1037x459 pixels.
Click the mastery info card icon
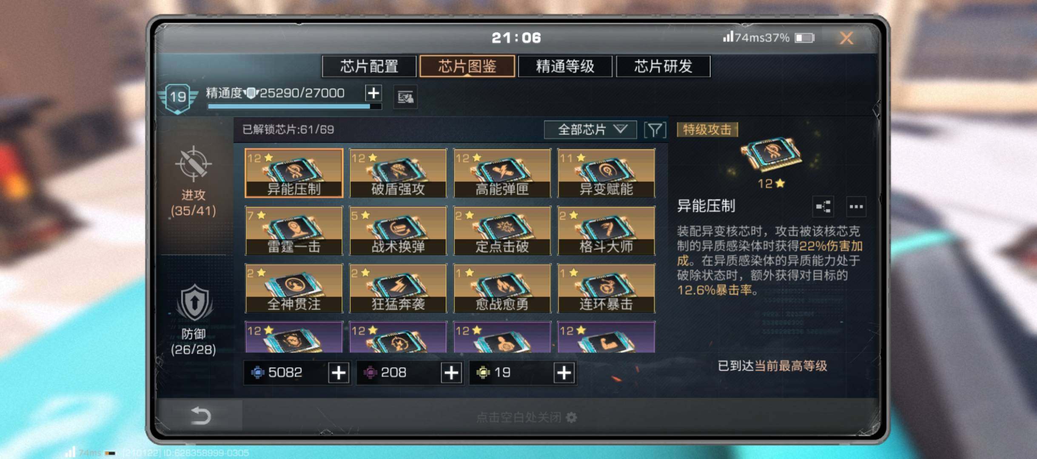point(405,97)
